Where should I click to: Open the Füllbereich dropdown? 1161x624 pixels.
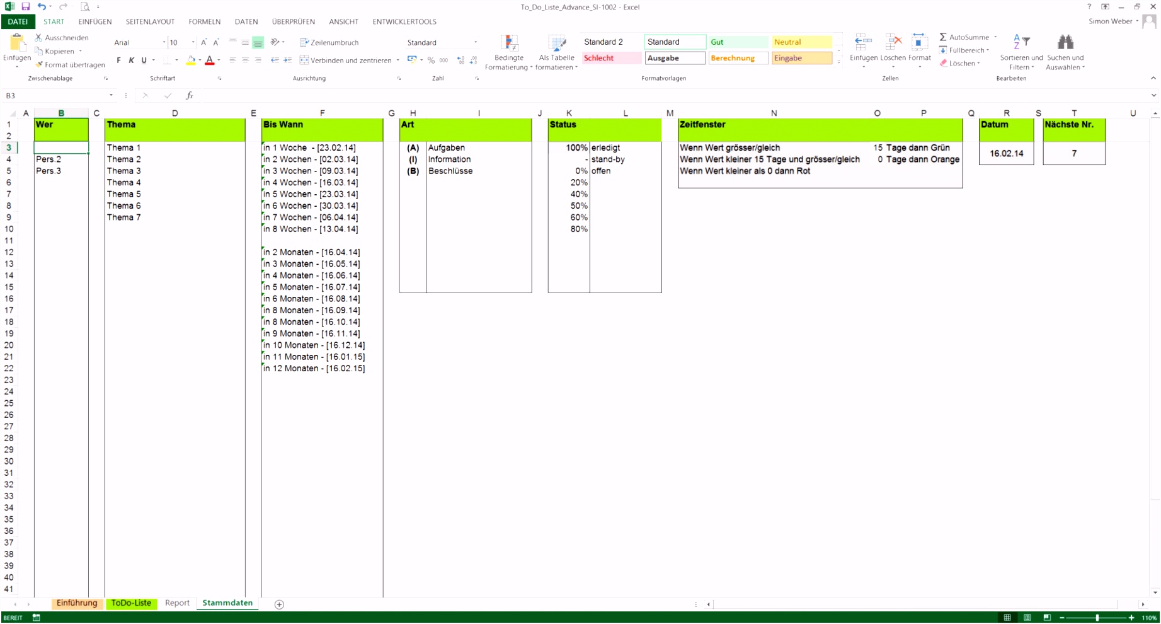(964, 50)
